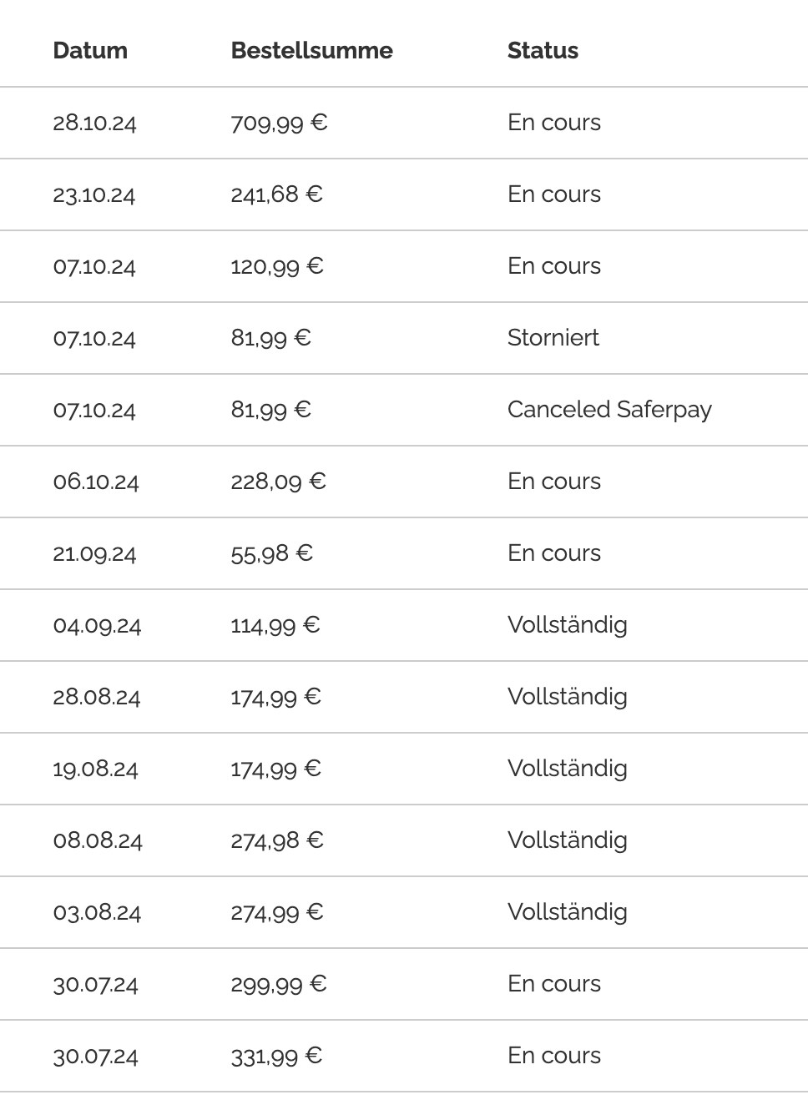Open the order dated 04.09.24
The height and width of the screenshot is (1115, 808).
[x=97, y=625]
